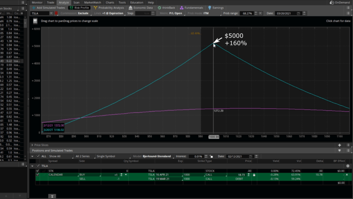Open the TSLA symbol dropdown arrow
The image size is (353, 199).
click(51, 13)
